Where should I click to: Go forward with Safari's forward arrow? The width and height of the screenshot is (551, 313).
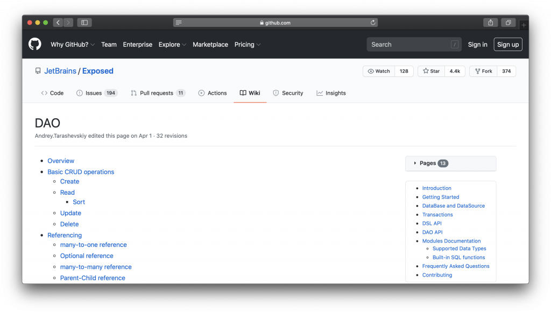[x=68, y=23]
